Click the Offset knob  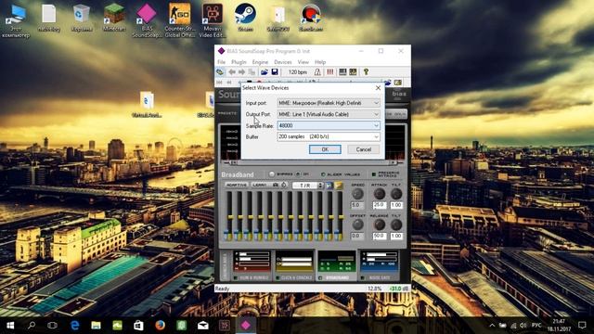(357, 225)
